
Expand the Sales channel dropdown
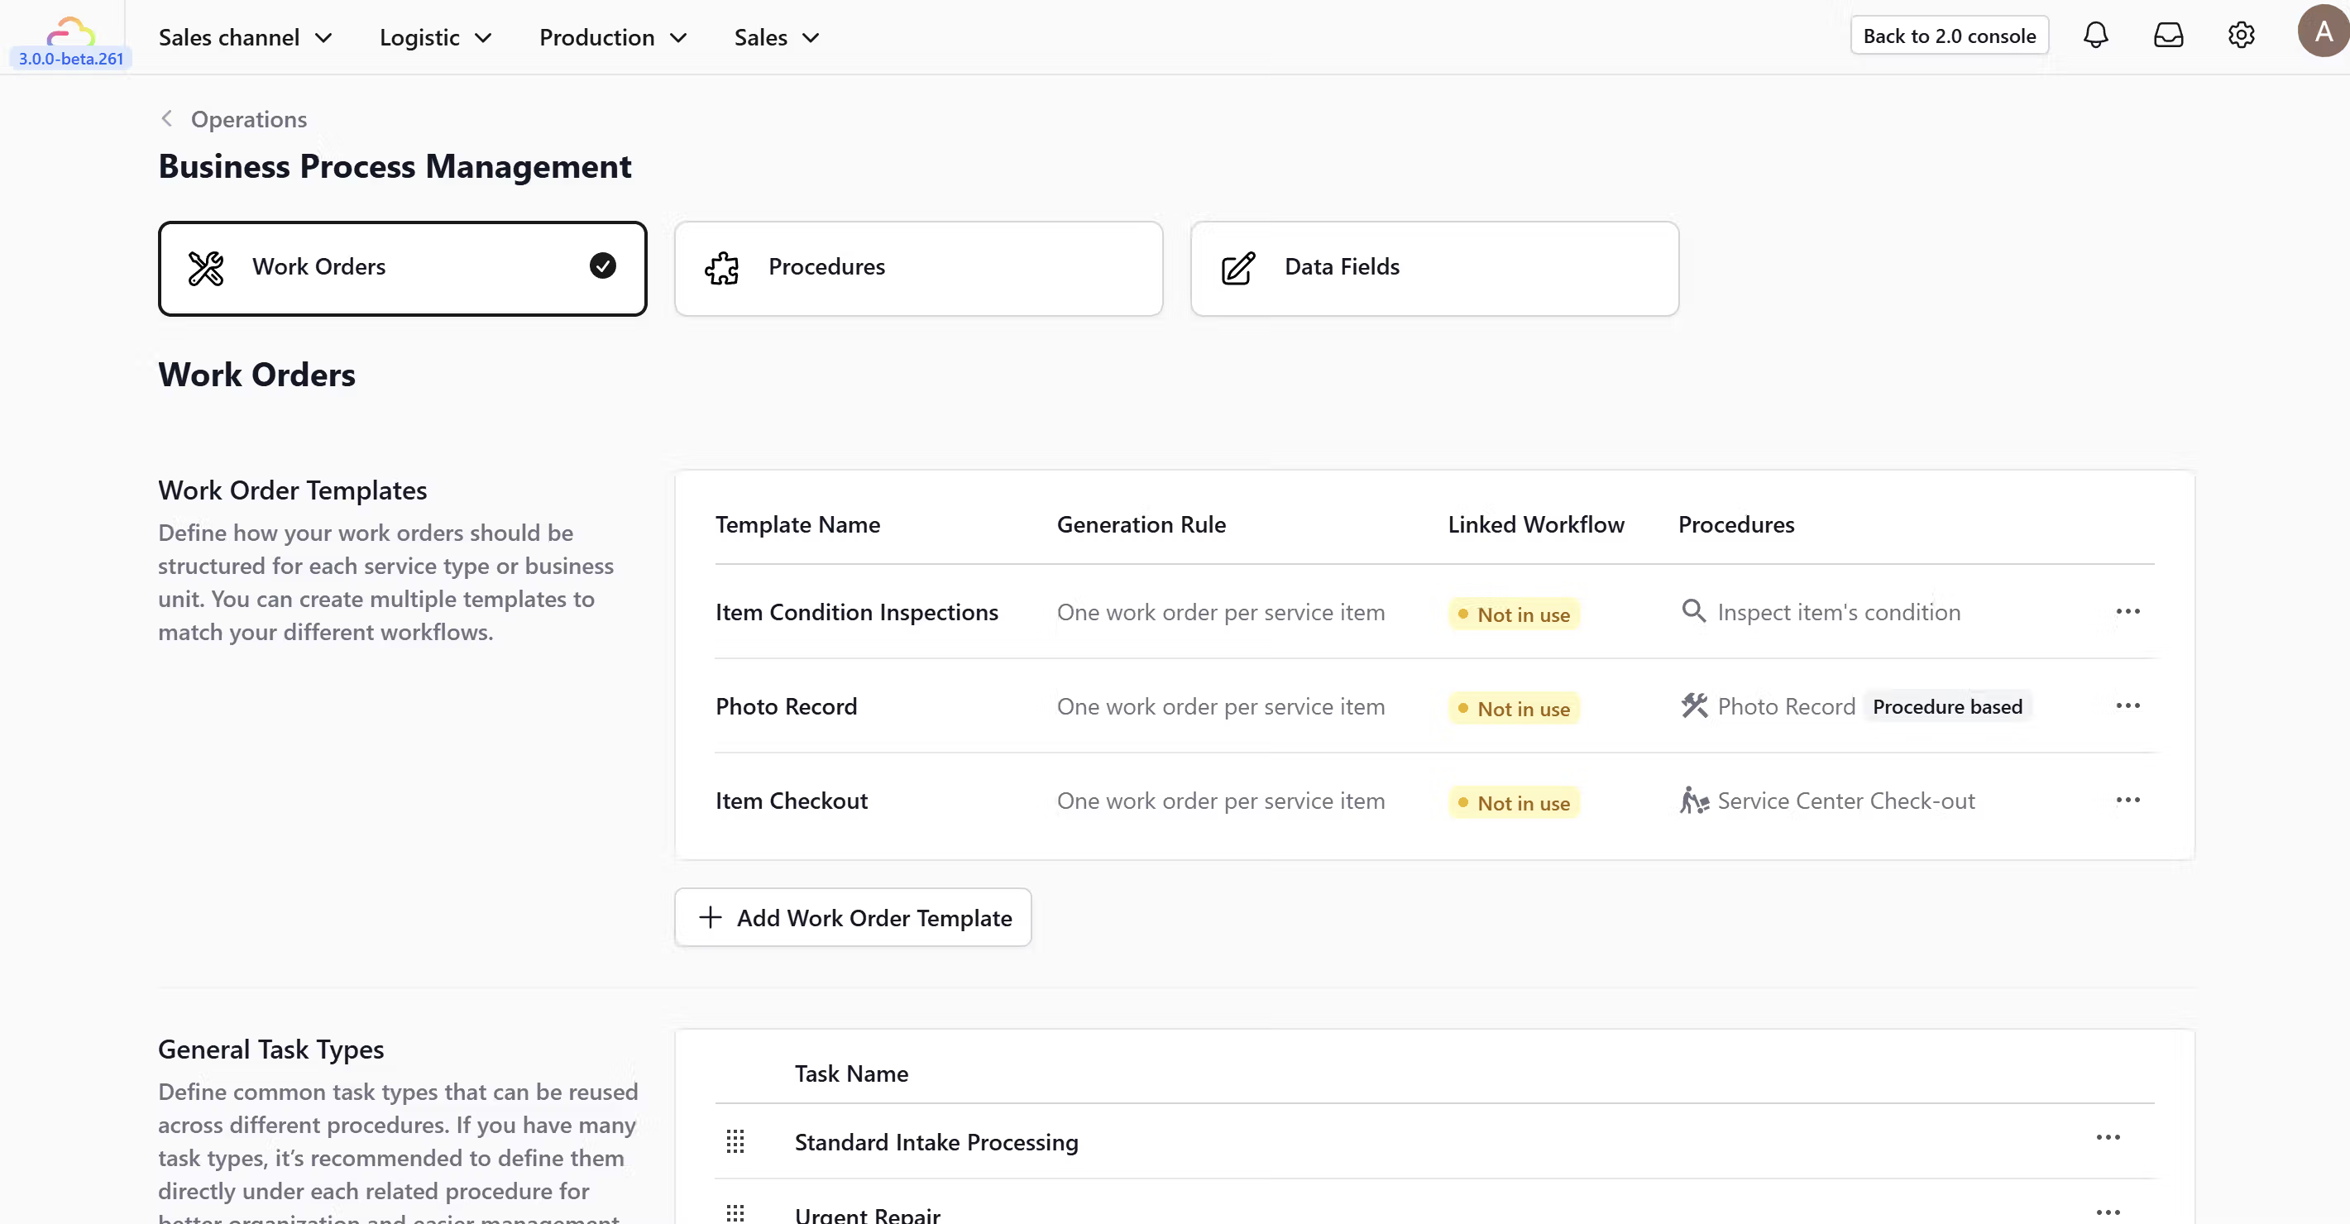pos(246,37)
